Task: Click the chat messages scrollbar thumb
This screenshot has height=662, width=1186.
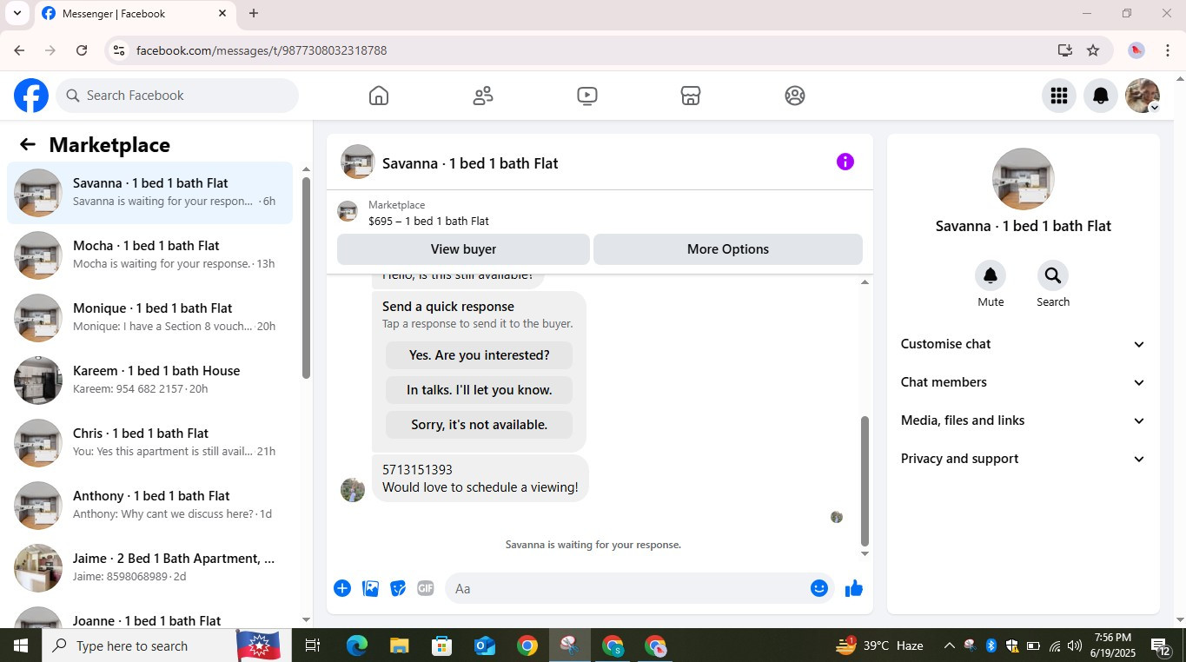Action: pos(865,480)
